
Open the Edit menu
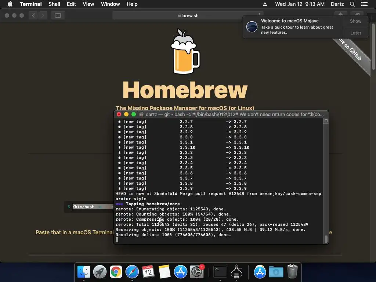coord(71,4)
